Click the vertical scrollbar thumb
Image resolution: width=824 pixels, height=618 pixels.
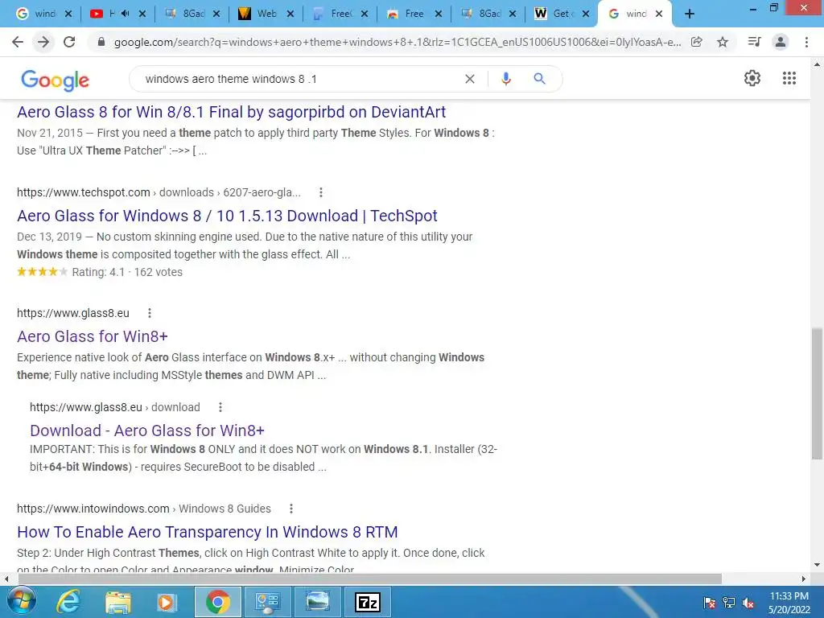tap(817, 394)
